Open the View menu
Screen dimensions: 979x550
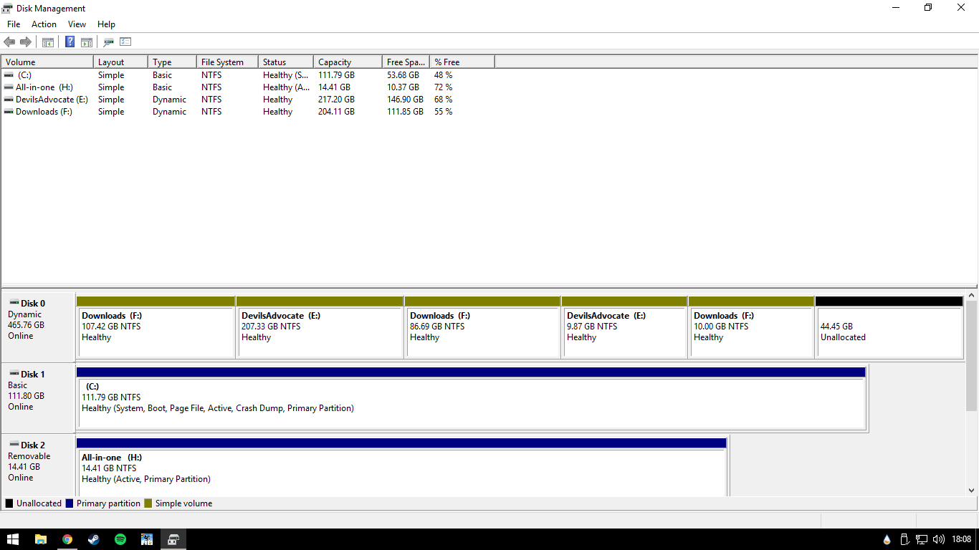[x=77, y=24]
